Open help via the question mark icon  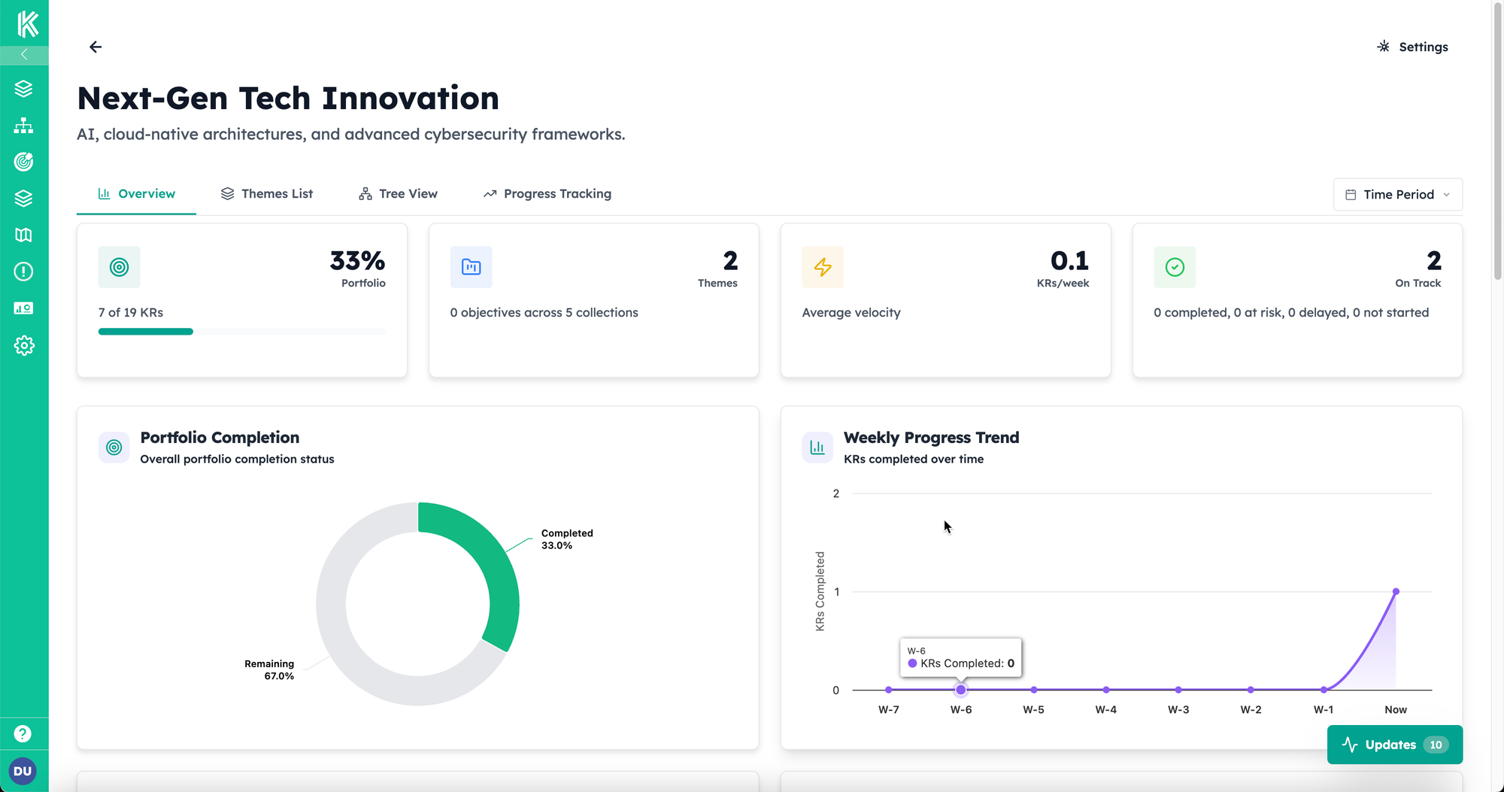tap(24, 733)
